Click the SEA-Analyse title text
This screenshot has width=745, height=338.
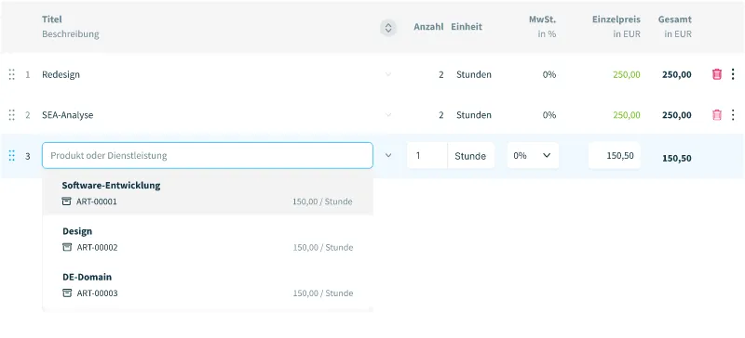67,115
